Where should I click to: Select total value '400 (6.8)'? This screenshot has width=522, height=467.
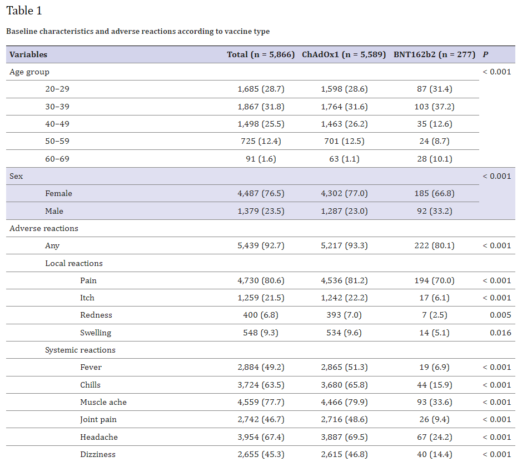[261, 315]
